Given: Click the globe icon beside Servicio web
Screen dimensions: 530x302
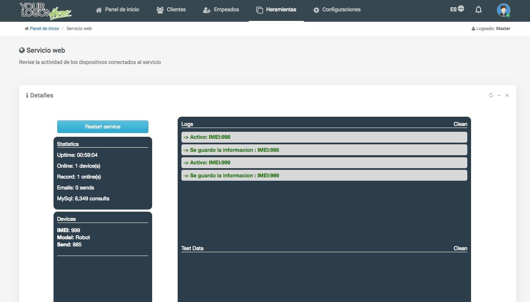Looking at the screenshot, I should [x=22, y=51].
